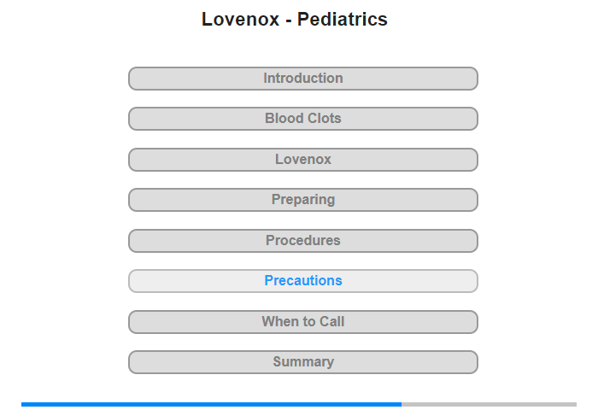Viewport: 598px width, 410px height.
Task: Choose Procedures from the topic list
Action: click(x=302, y=241)
